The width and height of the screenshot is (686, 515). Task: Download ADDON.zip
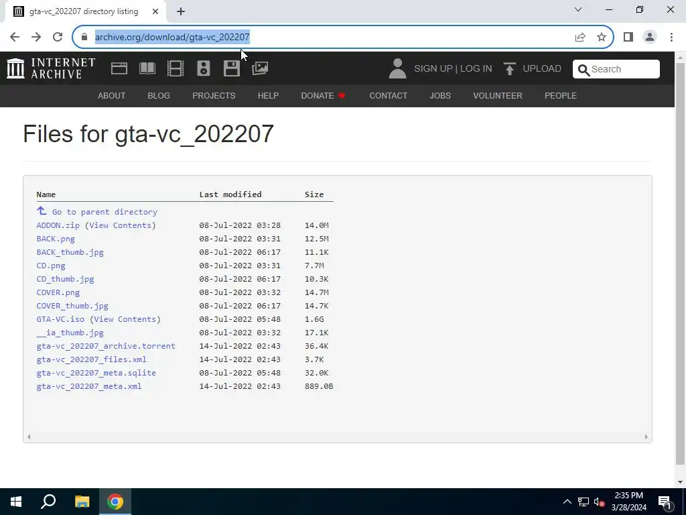(58, 225)
